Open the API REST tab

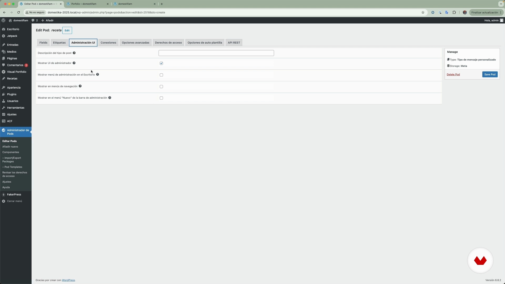pos(234,43)
